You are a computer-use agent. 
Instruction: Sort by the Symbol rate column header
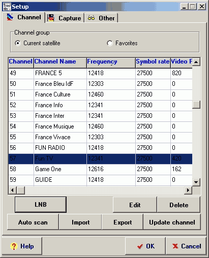tap(153, 63)
